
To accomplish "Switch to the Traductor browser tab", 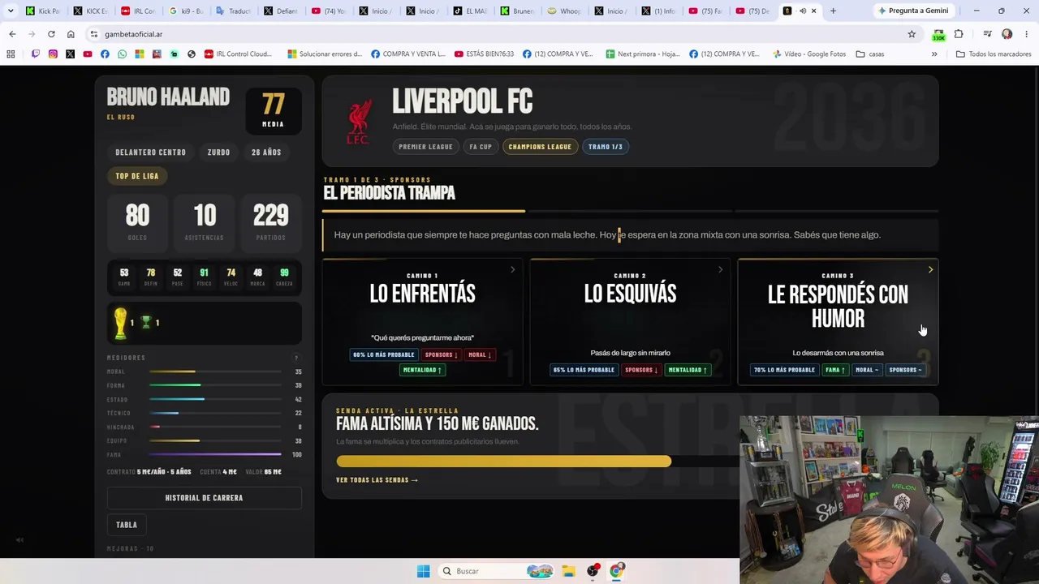I will pos(234,11).
